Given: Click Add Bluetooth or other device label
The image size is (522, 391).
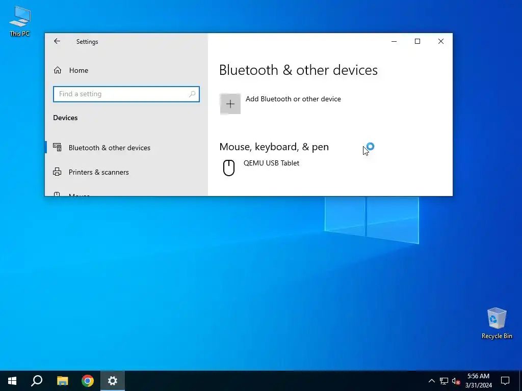Looking at the screenshot, I should click(293, 99).
